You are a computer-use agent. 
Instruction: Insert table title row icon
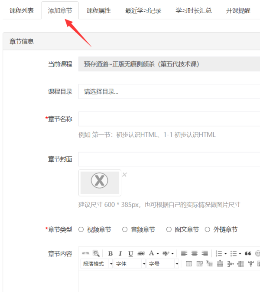209,264
